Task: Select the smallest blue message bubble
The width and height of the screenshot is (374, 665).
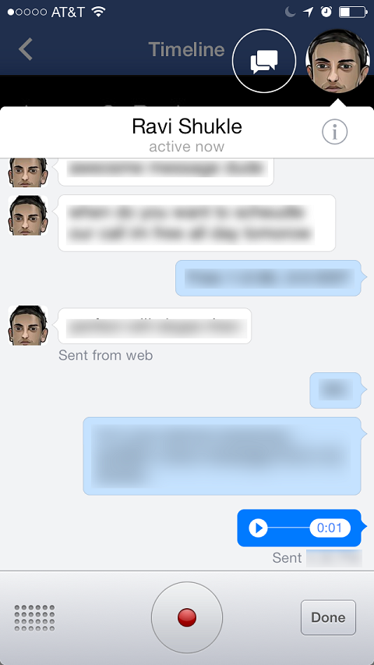Action: pos(336,390)
